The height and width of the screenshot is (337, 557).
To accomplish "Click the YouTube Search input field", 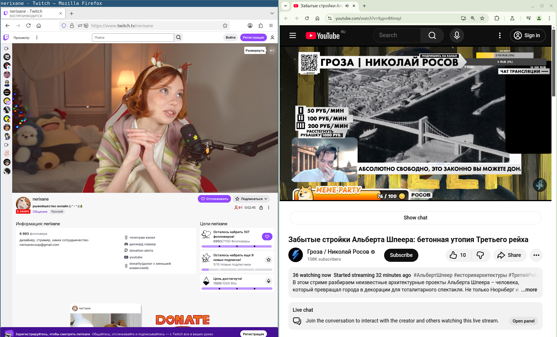I will [x=397, y=35].
